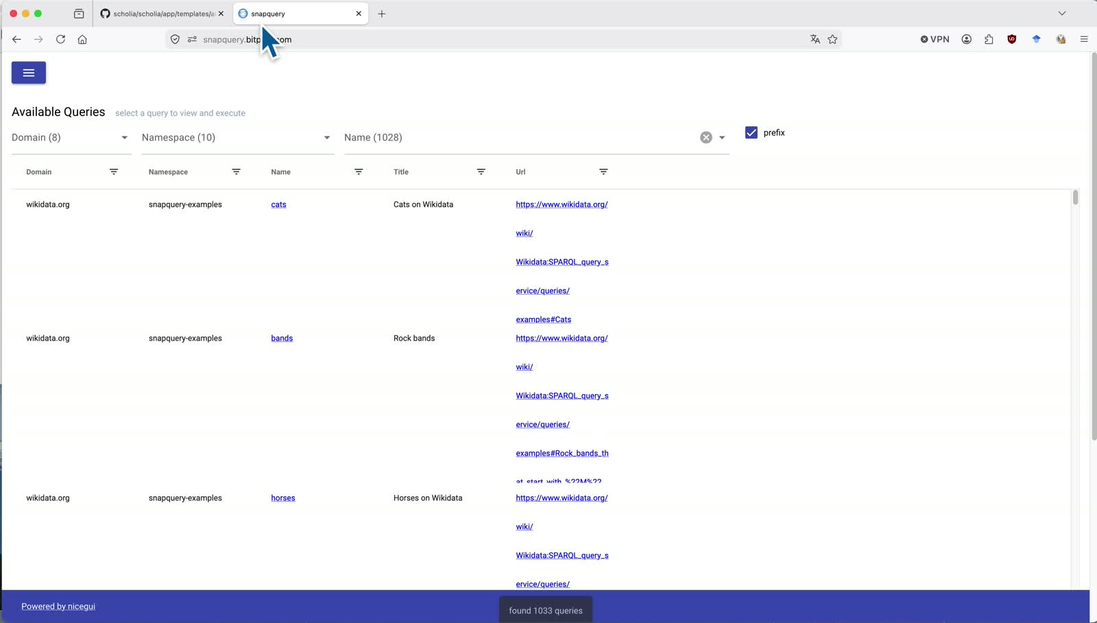Show the tracking protection shield info
Screen dimensions: 1097x623
coord(175,40)
